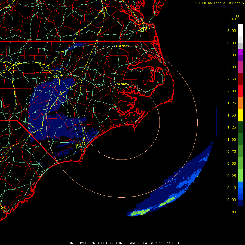245x245 pixels.
Task: Click the 0.00 legend value
Action: 232,200
